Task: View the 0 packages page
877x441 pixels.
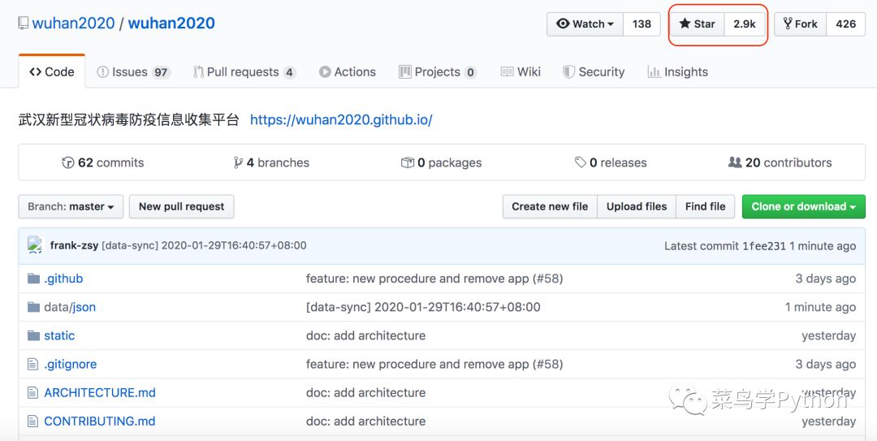Action: click(441, 163)
